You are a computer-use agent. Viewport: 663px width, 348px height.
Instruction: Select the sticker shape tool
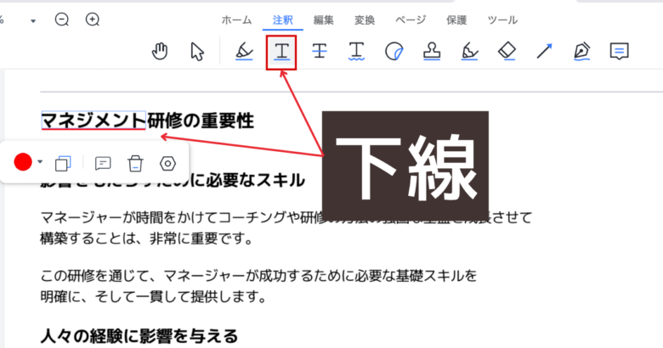pyautogui.click(x=394, y=52)
